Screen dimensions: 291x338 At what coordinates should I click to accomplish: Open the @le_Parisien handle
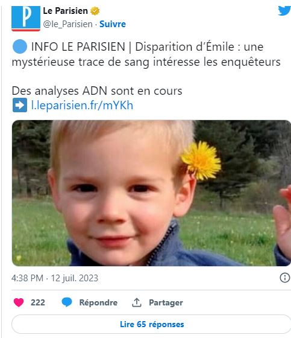68,24
